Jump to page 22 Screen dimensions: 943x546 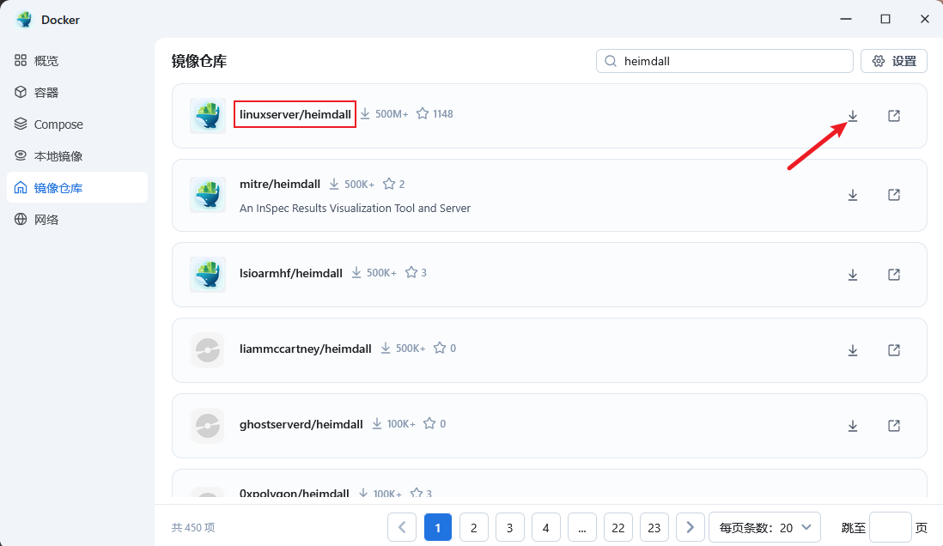[618, 527]
